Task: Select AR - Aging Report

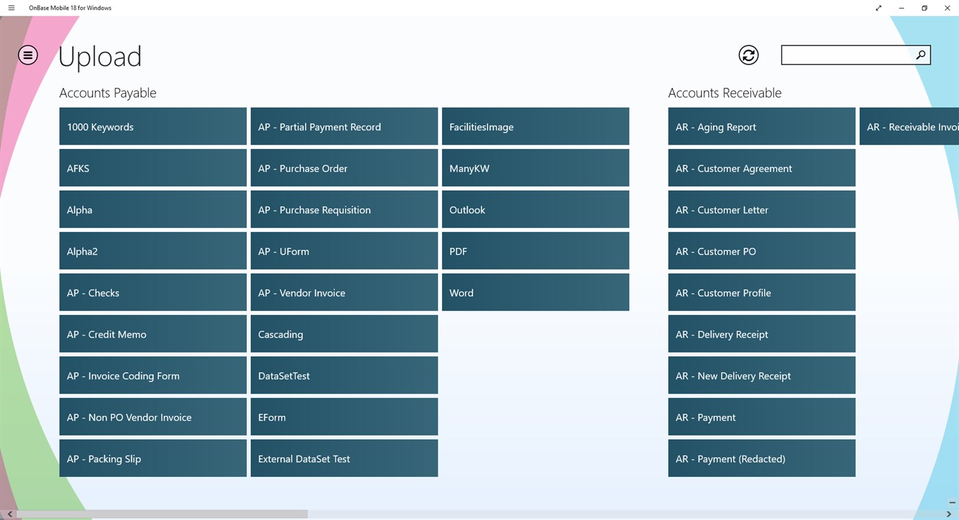Action: [761, 126]
